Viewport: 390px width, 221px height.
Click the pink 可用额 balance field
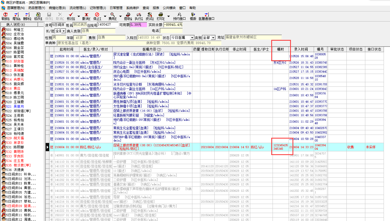pyautogui.click(x=138, y=25)
